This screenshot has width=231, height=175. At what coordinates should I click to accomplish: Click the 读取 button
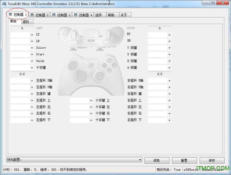[157, 160]
